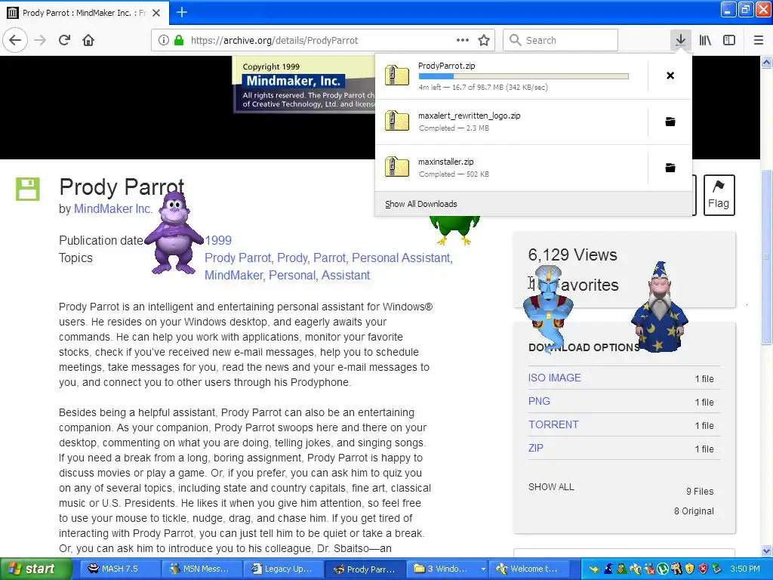Click ProdyParrot.zip download progress bar

click(524, 76)
